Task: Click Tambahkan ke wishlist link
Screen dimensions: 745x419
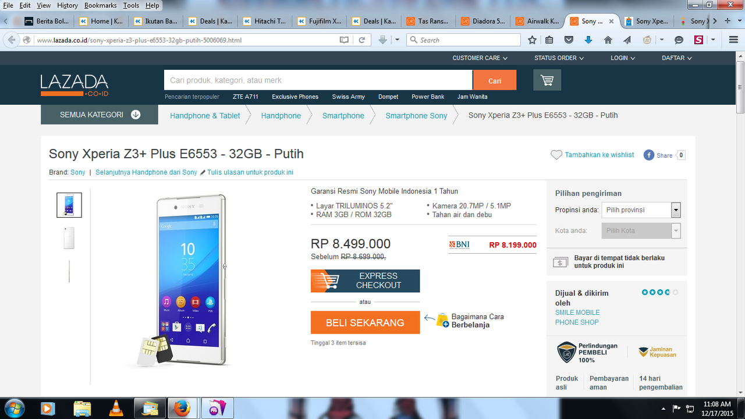Action: pyautogui.click(x=599, y=155)
